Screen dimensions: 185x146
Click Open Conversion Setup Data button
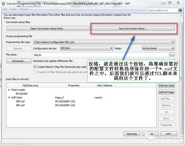tap(48, 29)
